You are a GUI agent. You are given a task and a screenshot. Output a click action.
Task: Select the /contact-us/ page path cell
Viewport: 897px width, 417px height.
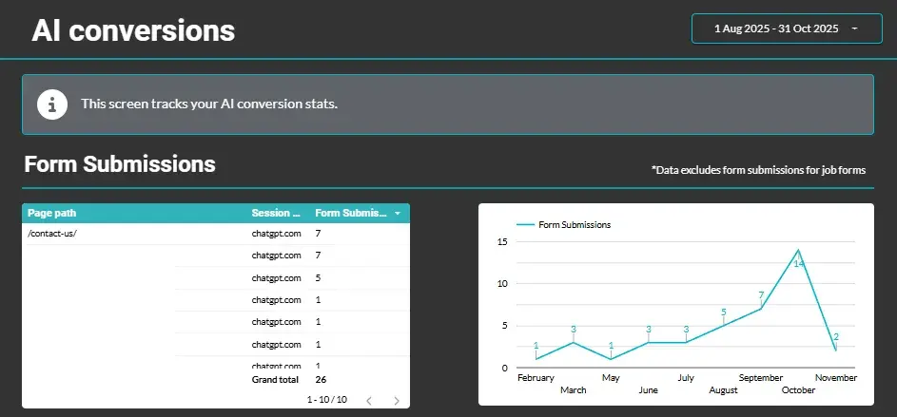click(52, 233)
